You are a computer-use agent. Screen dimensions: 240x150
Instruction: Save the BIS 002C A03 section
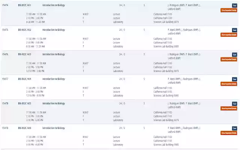[x=234, y=54]
